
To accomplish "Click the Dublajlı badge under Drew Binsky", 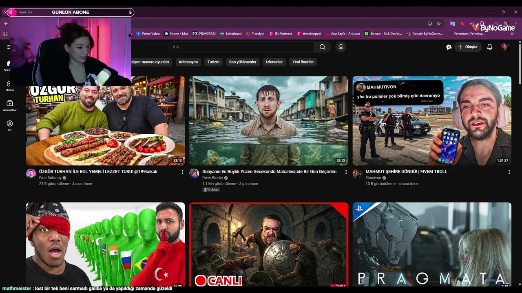I will [211, 190].
